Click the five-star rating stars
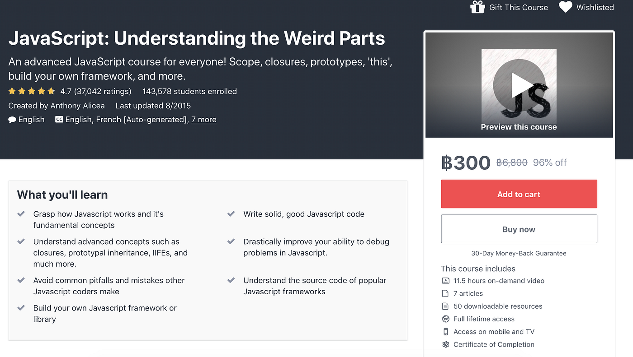The height and width of the screenshot is (357, 633). pyautogui.click(x=32, y=91)
